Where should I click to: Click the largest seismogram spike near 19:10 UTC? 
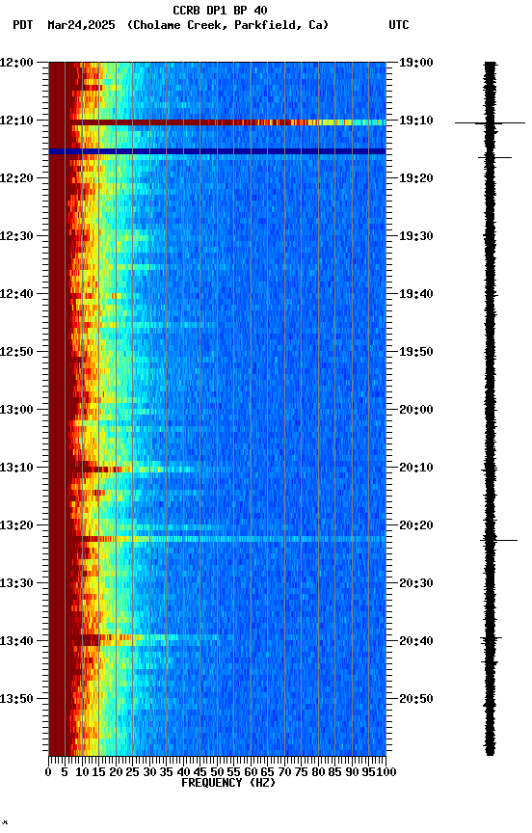click(x=490, y=123)
